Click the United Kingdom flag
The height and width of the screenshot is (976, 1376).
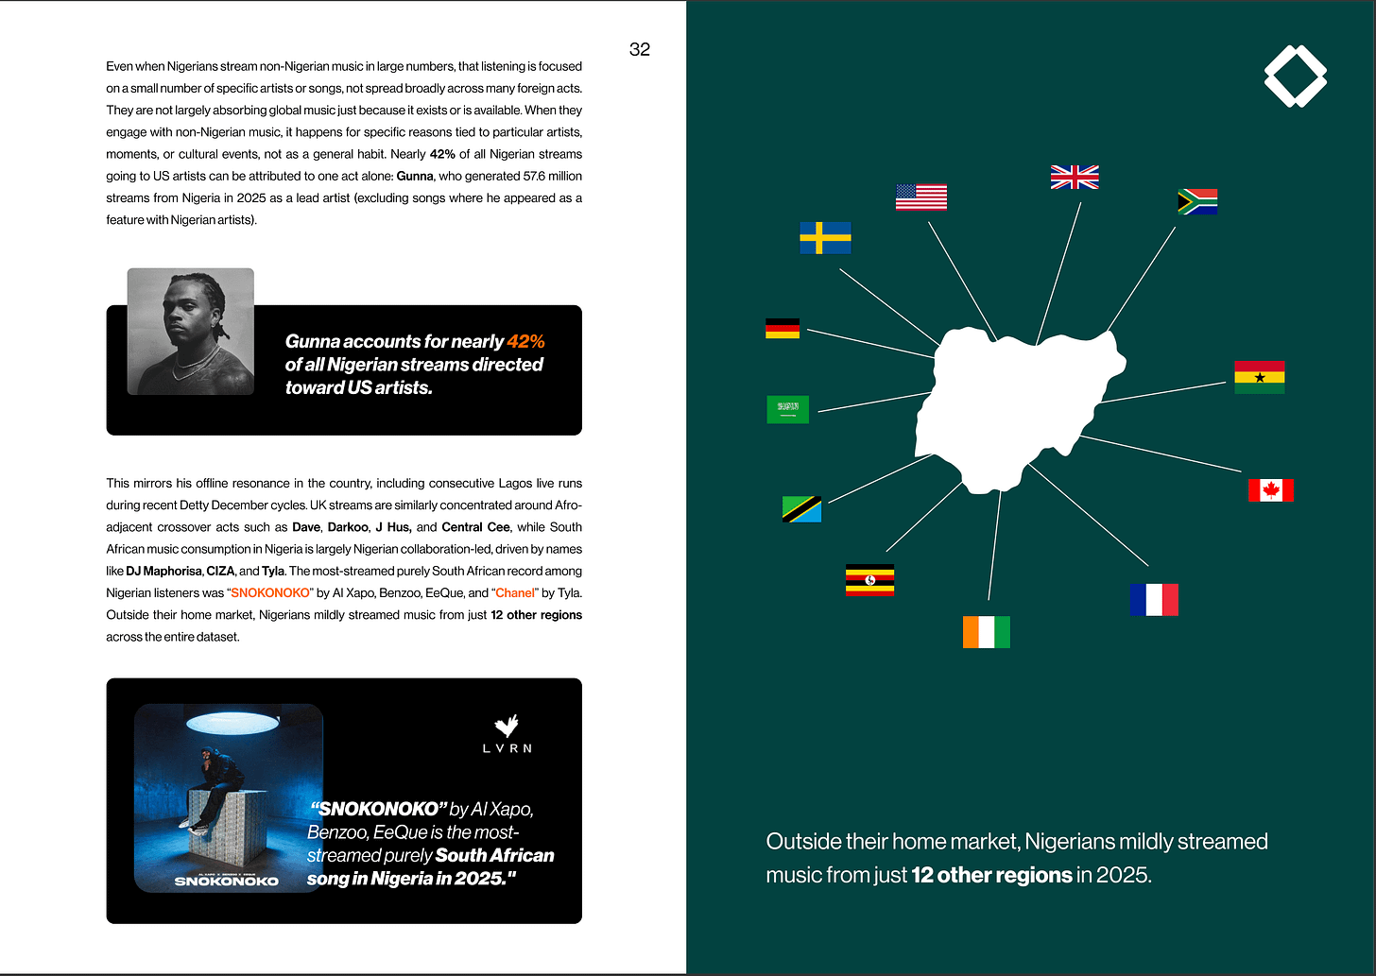pos(1075,178)
